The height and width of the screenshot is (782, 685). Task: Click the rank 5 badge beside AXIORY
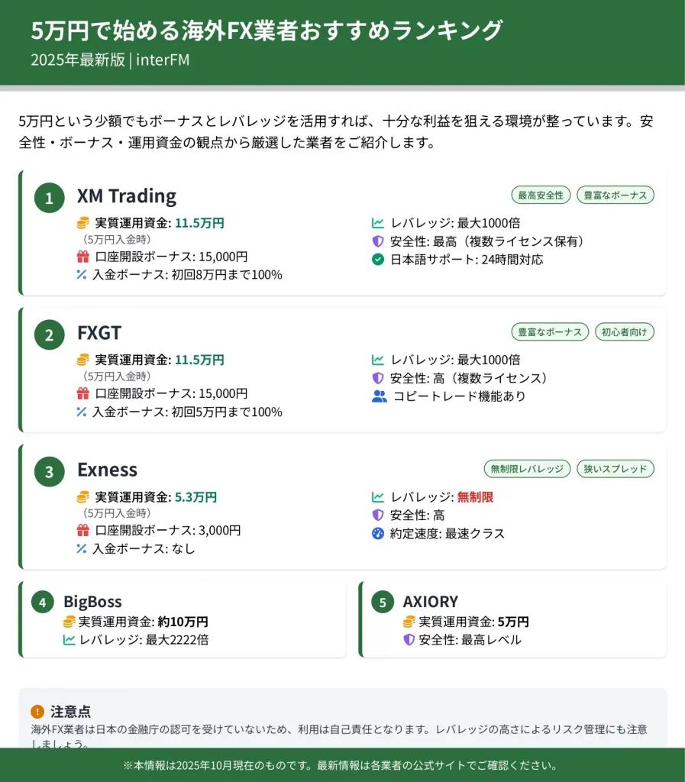(x=383, y=602)
